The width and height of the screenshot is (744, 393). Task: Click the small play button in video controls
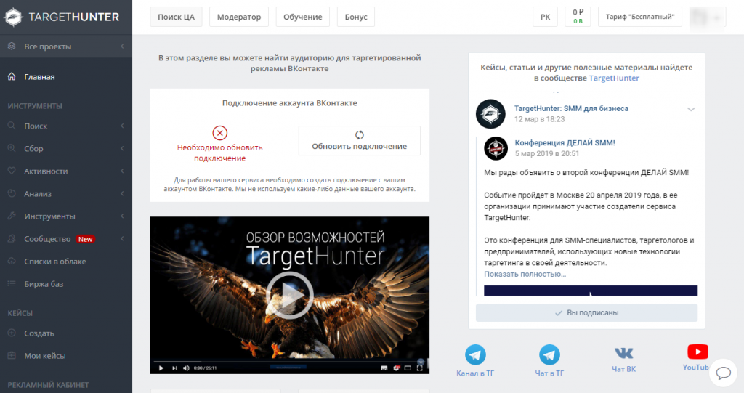161,368
